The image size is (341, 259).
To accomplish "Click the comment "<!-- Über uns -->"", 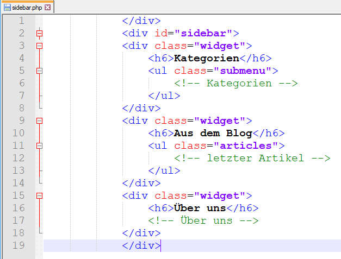I will [x=203, y=220].
